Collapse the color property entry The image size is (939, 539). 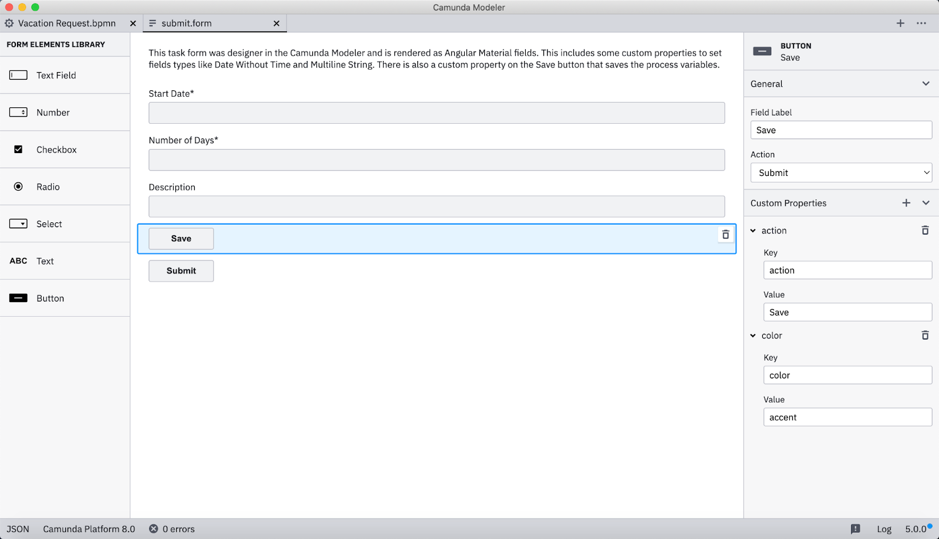753,335
